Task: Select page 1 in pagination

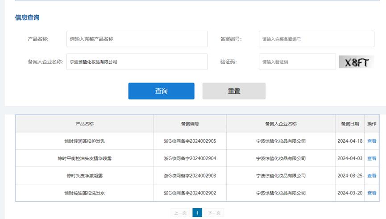Action: 197,213
